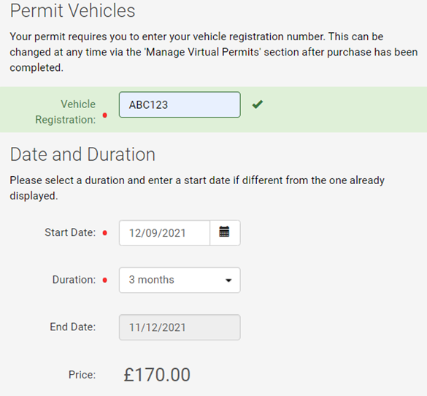This screenshot has width=427, height=396.
Task: Focus the Vehicle Registration field containing ABC123
Action: pyautogui.click(x=180, y=104)
